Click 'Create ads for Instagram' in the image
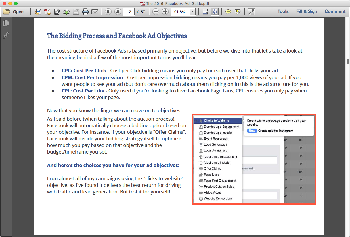Viewport: 350px width, 237px height. 276,131
